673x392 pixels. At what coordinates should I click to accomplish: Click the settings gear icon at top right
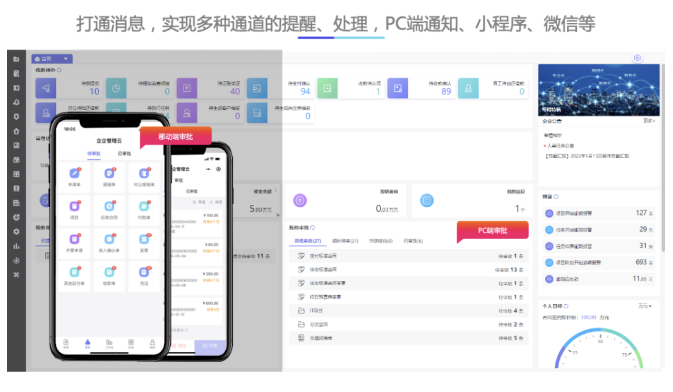point(637,58)
